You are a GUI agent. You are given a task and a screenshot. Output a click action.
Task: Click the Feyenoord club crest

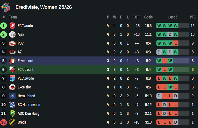click(12, 61)
